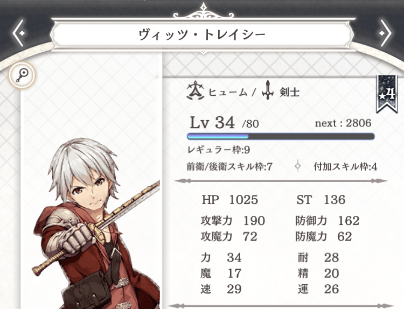Viewport: 404px width, 309px height.
Task: Click the 付加スキル枠:4 label
Action: click(345, 167)
